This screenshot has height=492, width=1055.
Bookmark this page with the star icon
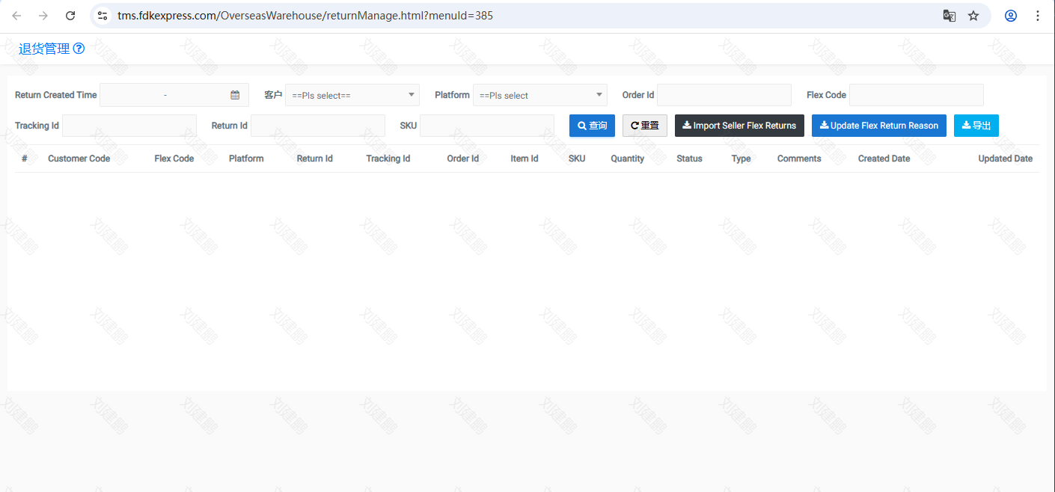(x=973, y=16)
